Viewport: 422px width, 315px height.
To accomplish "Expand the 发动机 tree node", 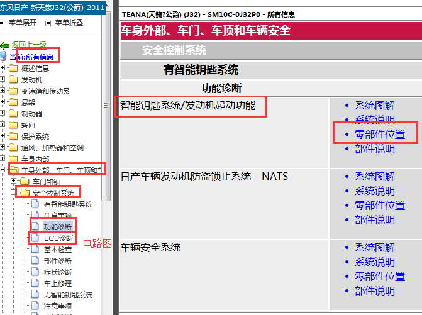I will tap(2, 79).
